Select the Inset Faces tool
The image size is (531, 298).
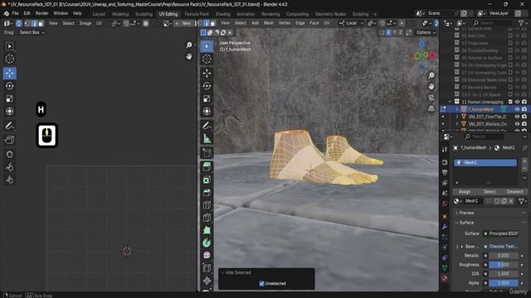coord(207,180)
